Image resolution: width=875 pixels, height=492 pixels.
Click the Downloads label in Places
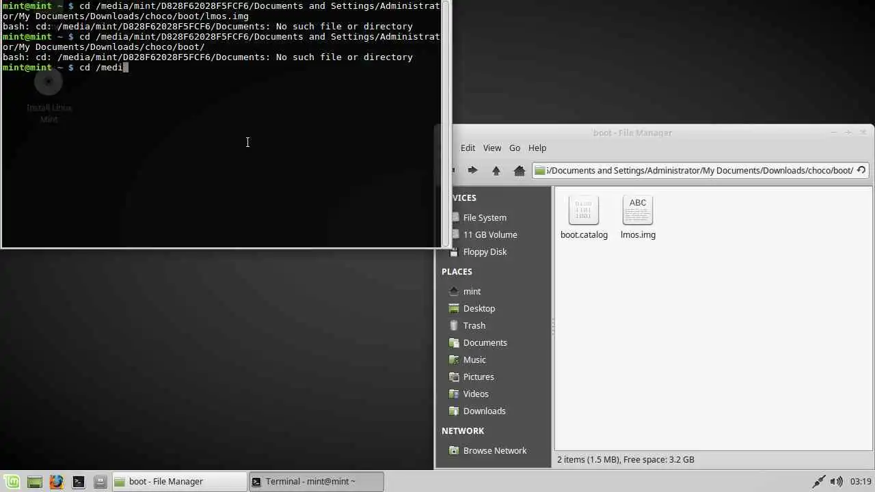point(484,411)
